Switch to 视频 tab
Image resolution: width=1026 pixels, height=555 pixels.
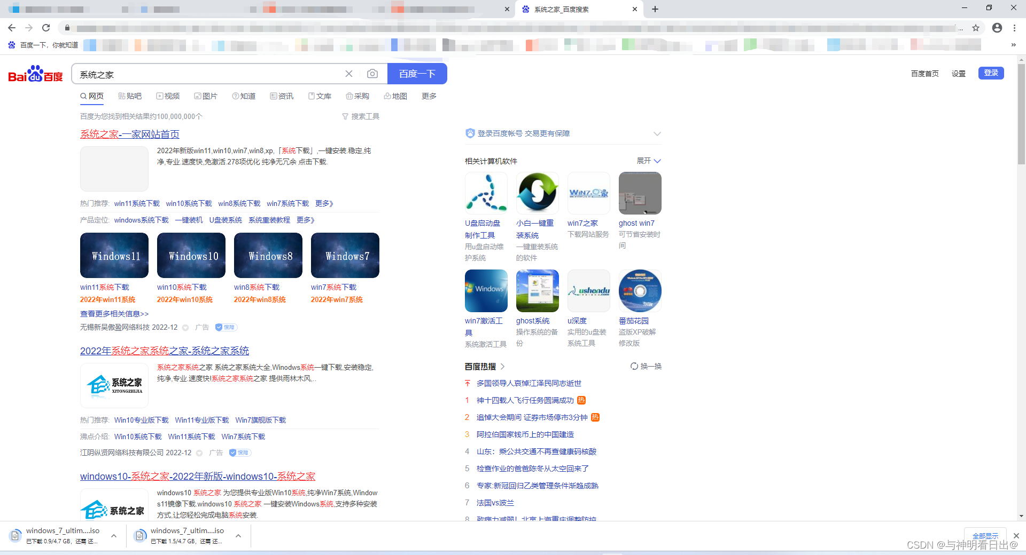click(168, 96)
